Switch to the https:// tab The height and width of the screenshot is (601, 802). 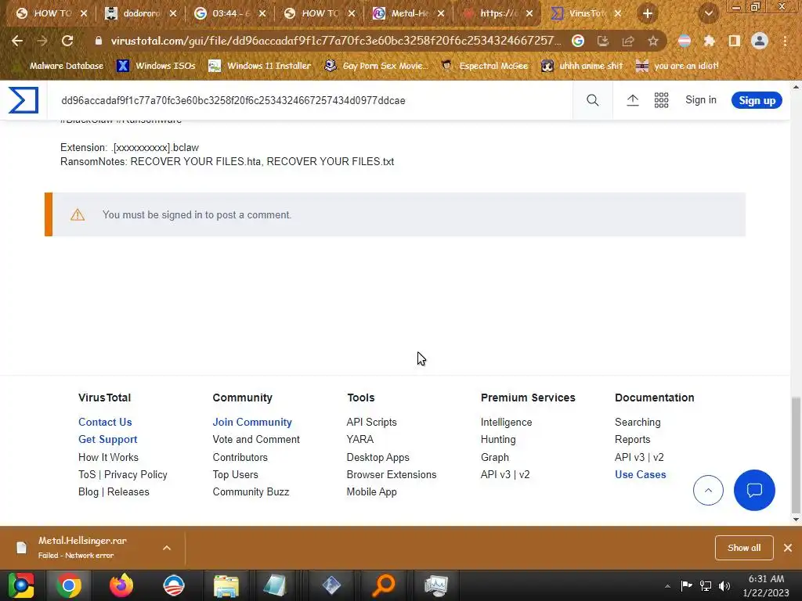[x=497, y=13]
